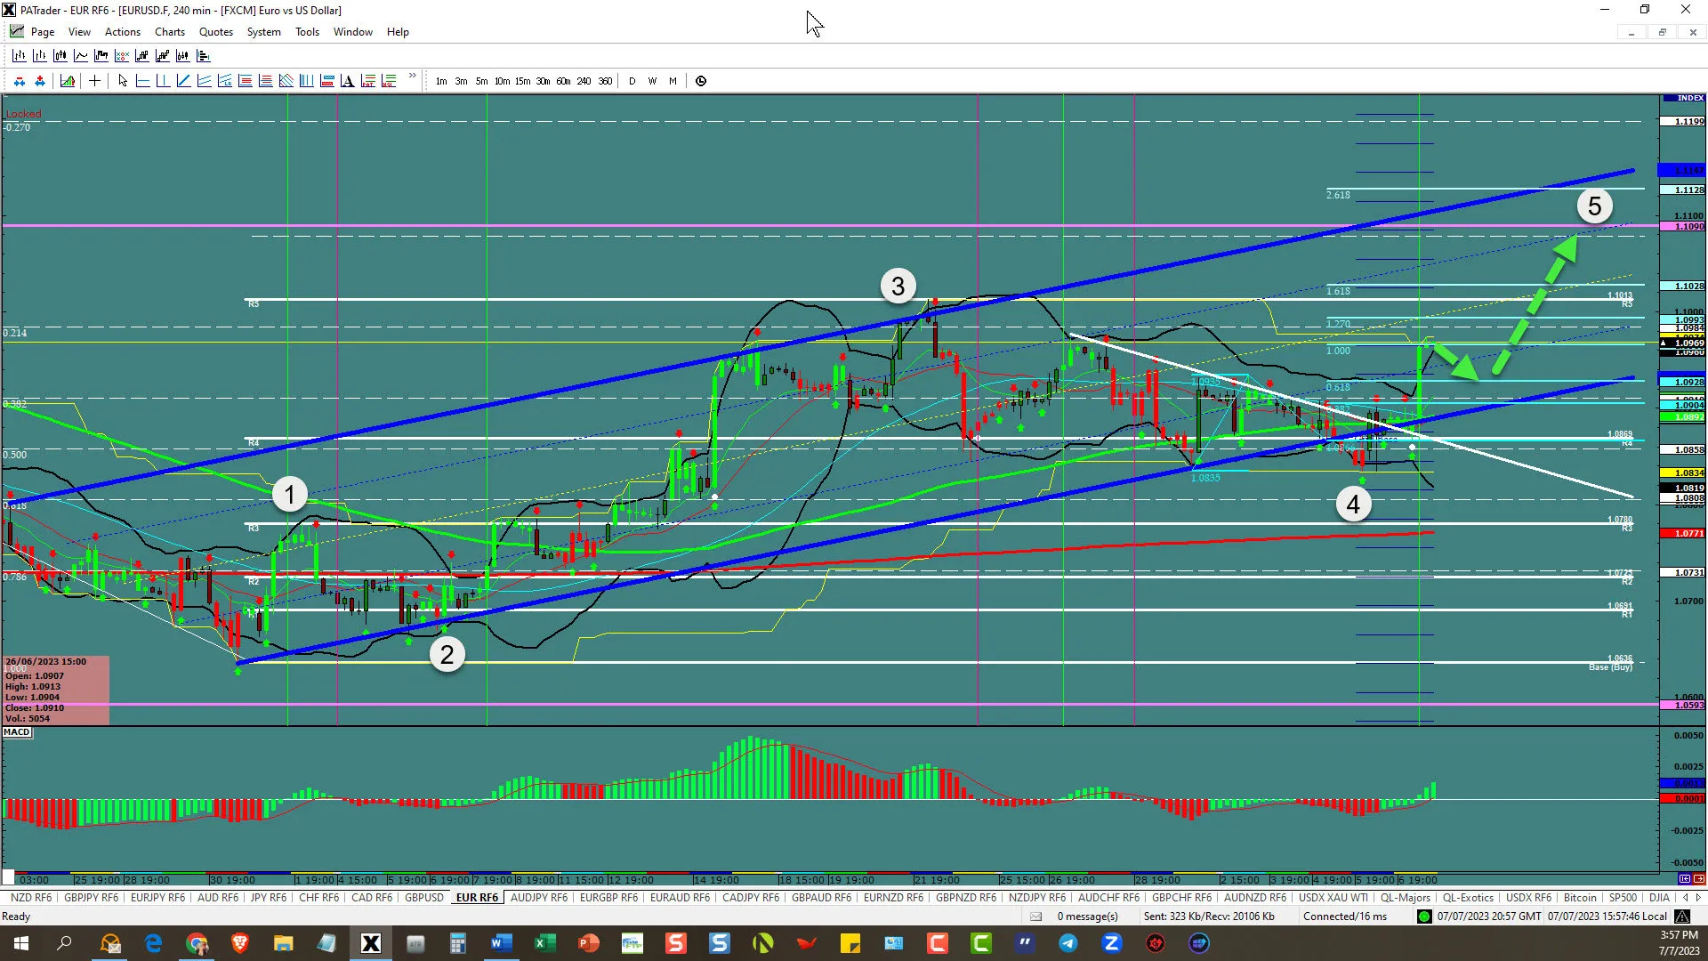Switch to the GBPUSD chart tab
1708x961 pixels.
click(424, 898)
